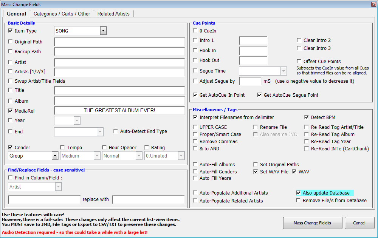Enable Offset Cue Points checkbox
The width and height of the screenshot is (378, 238).
coord(299,62)
